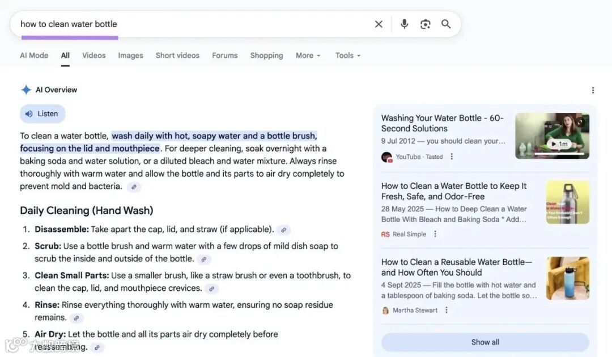Expand the More search filters dropdown
This screenshot has height=357, width=612.
[x=308, y=56]
